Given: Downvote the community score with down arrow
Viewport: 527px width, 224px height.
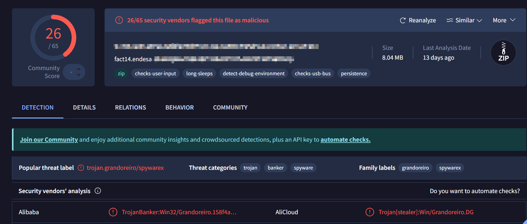Looking at the screenshot, I should [79, 75].
